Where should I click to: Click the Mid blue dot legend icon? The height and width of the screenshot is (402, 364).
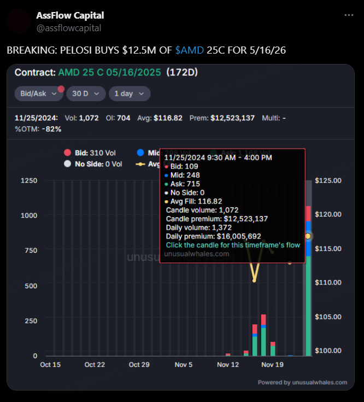(140, 153)
